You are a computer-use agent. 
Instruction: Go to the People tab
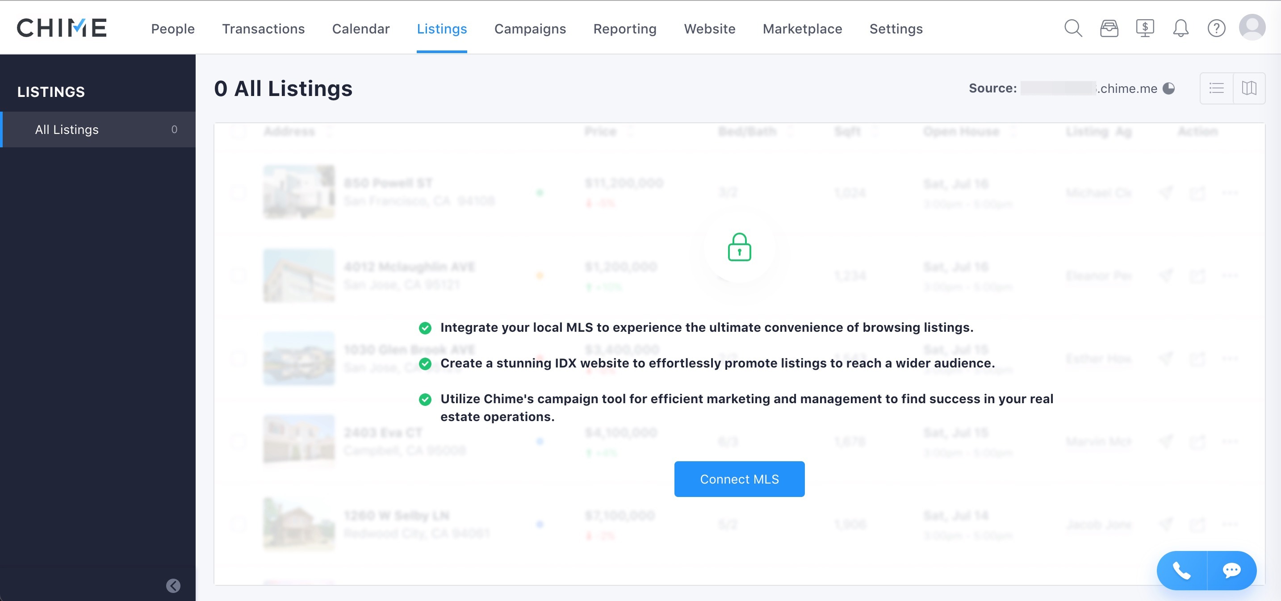point(173,29)
